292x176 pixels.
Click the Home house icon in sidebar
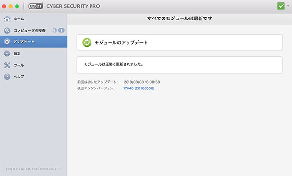[x=7, y=19]
